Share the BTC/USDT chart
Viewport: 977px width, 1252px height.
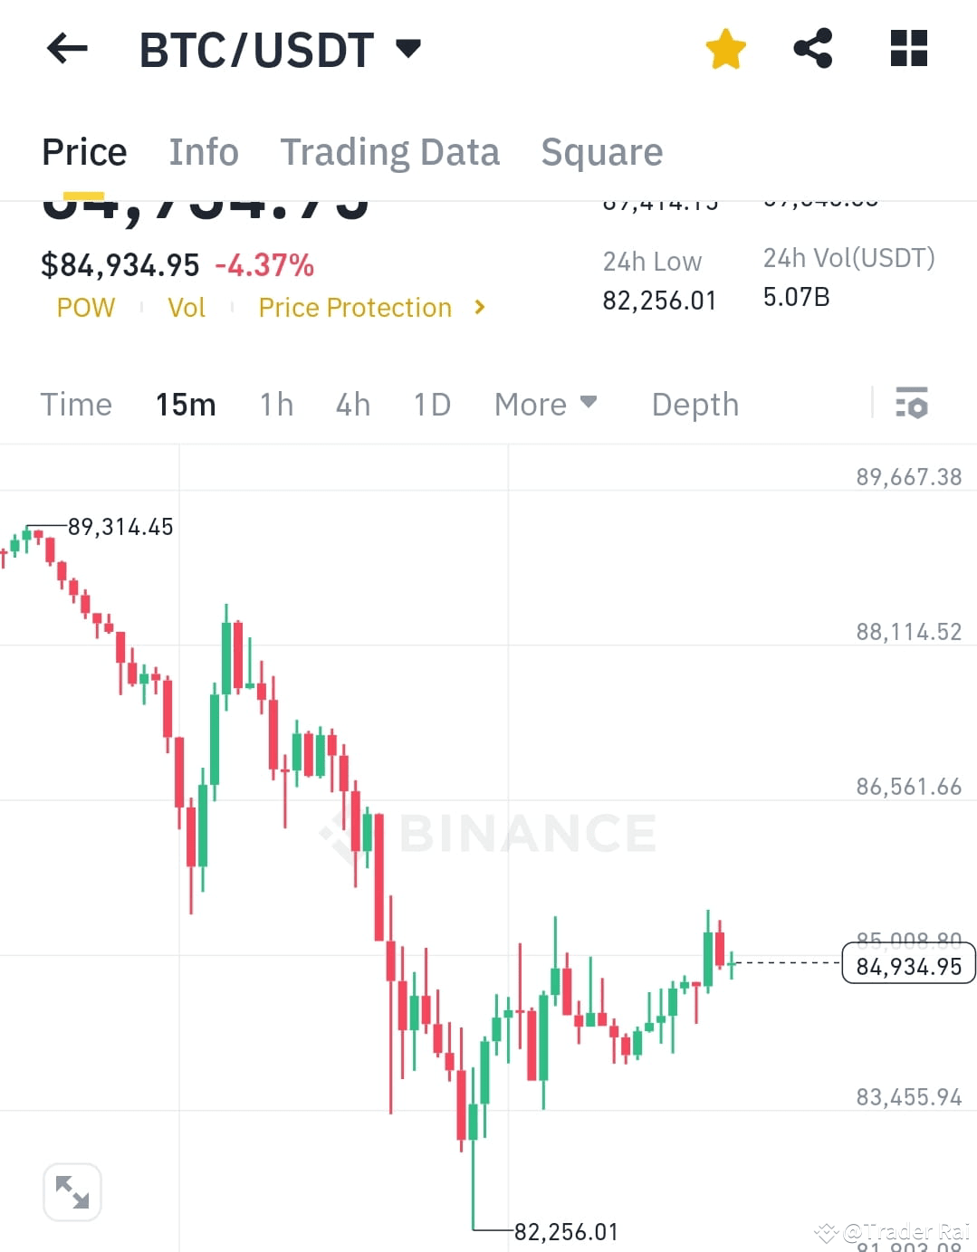pyautogui.click(x=812, y=50)
